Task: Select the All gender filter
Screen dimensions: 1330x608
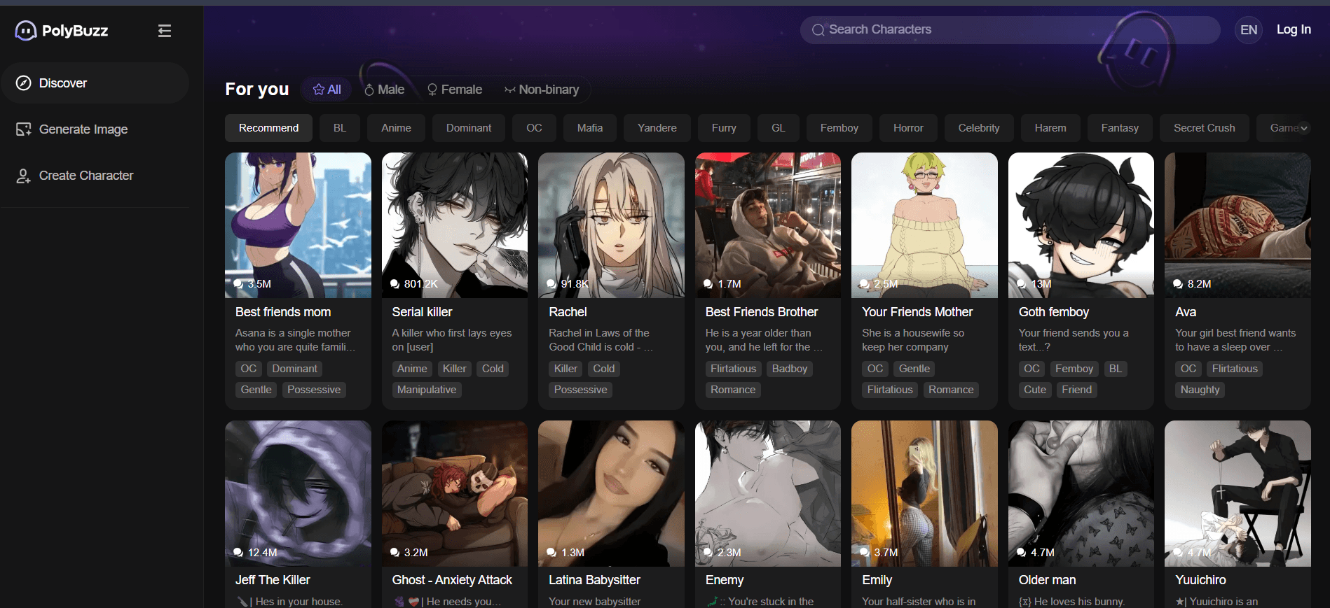Action: 327,90
